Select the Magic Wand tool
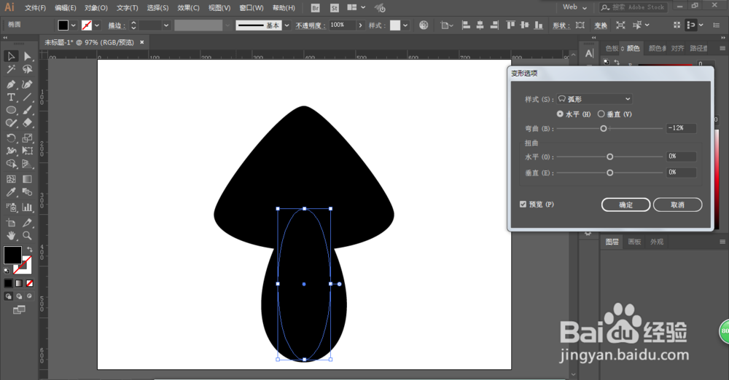The width and height of the screenshot is (729, 380). 11,70
